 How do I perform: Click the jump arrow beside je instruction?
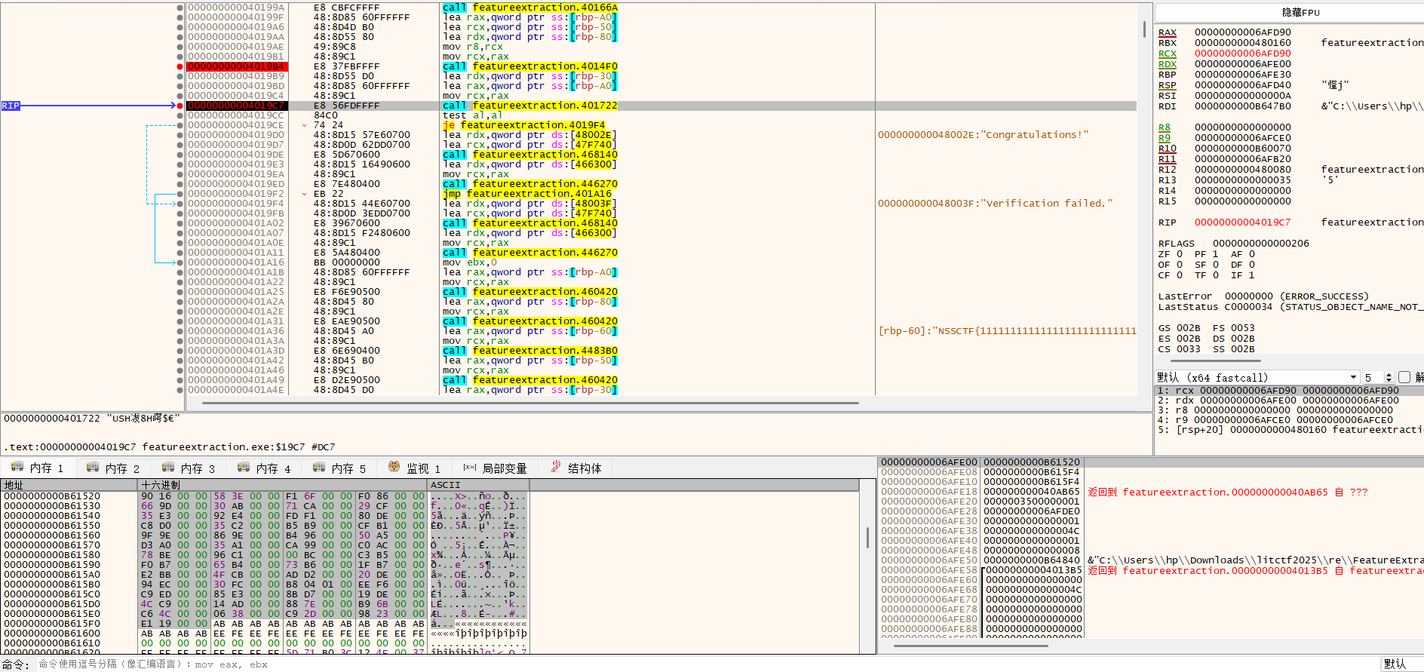pos(305,125)
